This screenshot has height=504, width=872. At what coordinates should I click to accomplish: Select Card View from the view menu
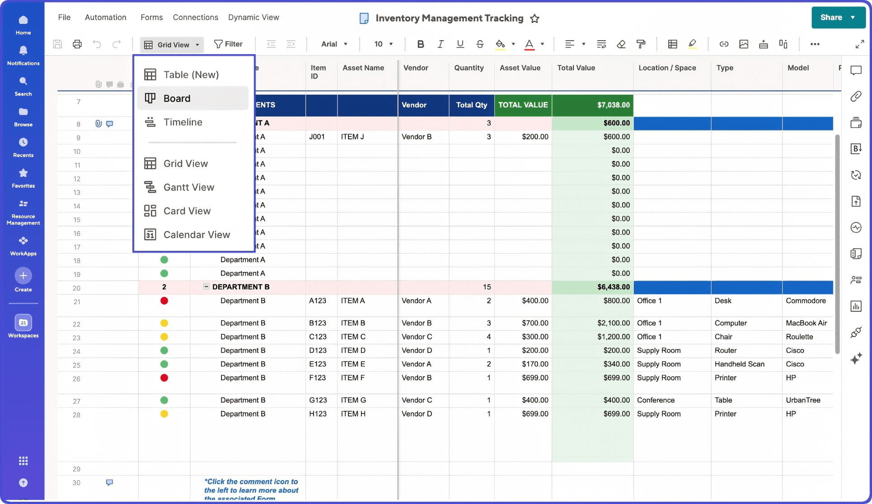click(187, 211)
